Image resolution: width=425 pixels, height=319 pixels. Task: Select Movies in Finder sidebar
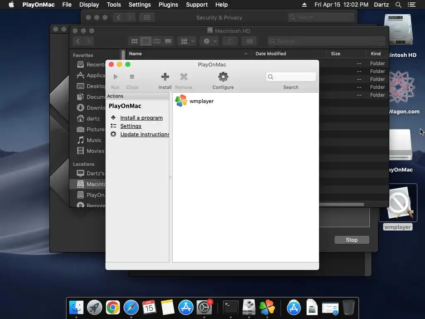click(x=90, y=151)
